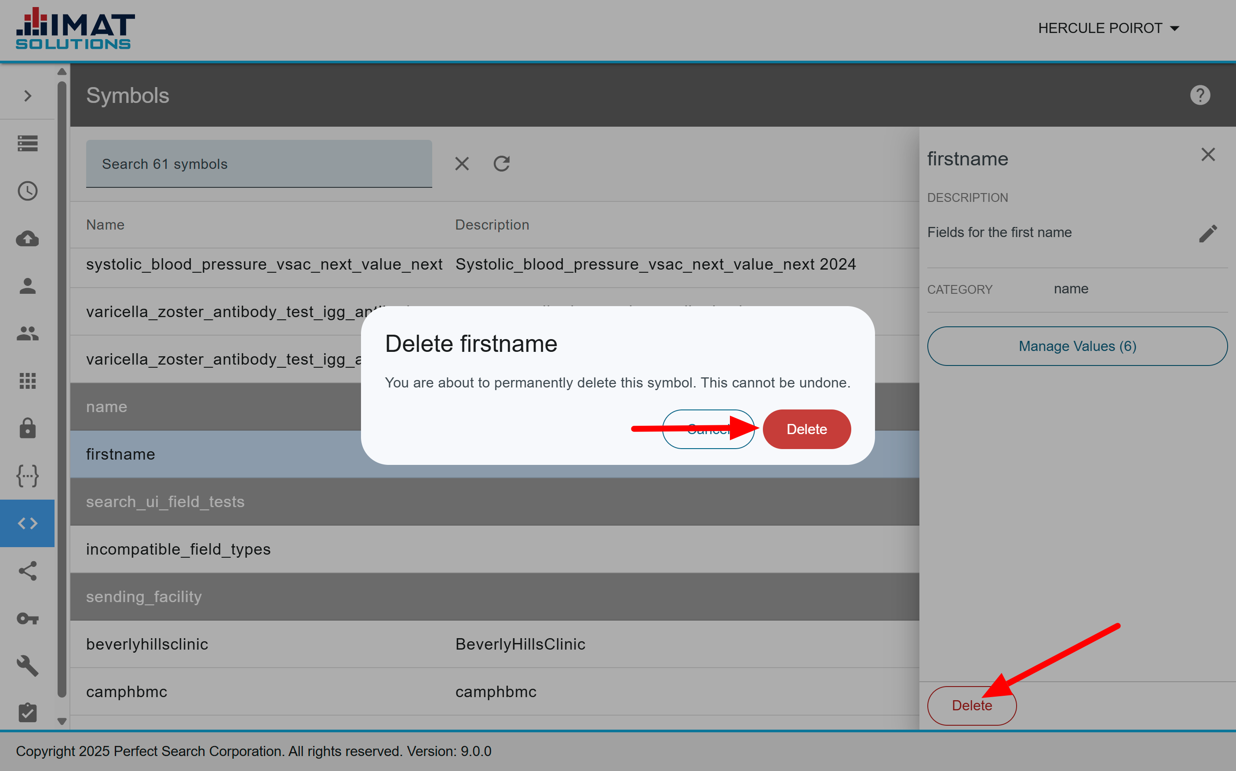Cancel the Delete firstname dialog

pos(708,429)
